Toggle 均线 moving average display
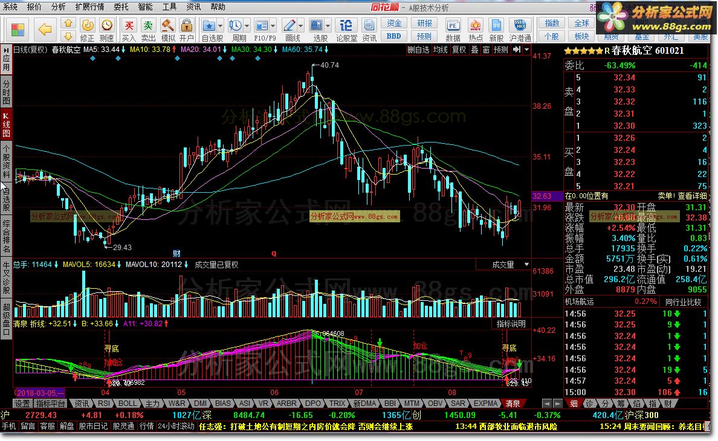 pyautogui.click(x=441, y=50)
